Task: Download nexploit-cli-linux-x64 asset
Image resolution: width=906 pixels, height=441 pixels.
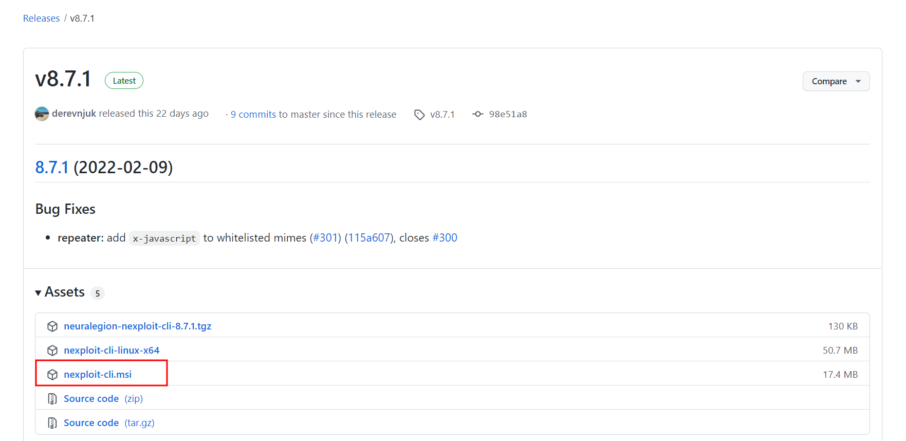Action: point(112,351)
